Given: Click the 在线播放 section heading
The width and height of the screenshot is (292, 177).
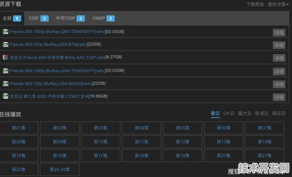Looking at the screenshot, I should pyautogui.click(x=11, y=114).
